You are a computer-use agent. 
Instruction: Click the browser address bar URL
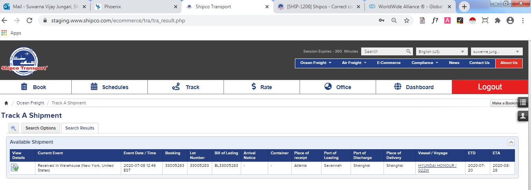[x=118, y=20]
